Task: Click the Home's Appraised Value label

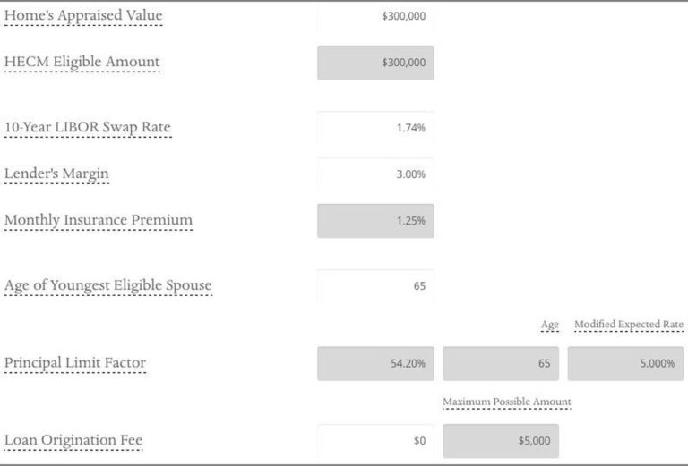Action: 83,16
